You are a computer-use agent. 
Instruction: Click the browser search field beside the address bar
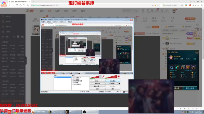173,5
